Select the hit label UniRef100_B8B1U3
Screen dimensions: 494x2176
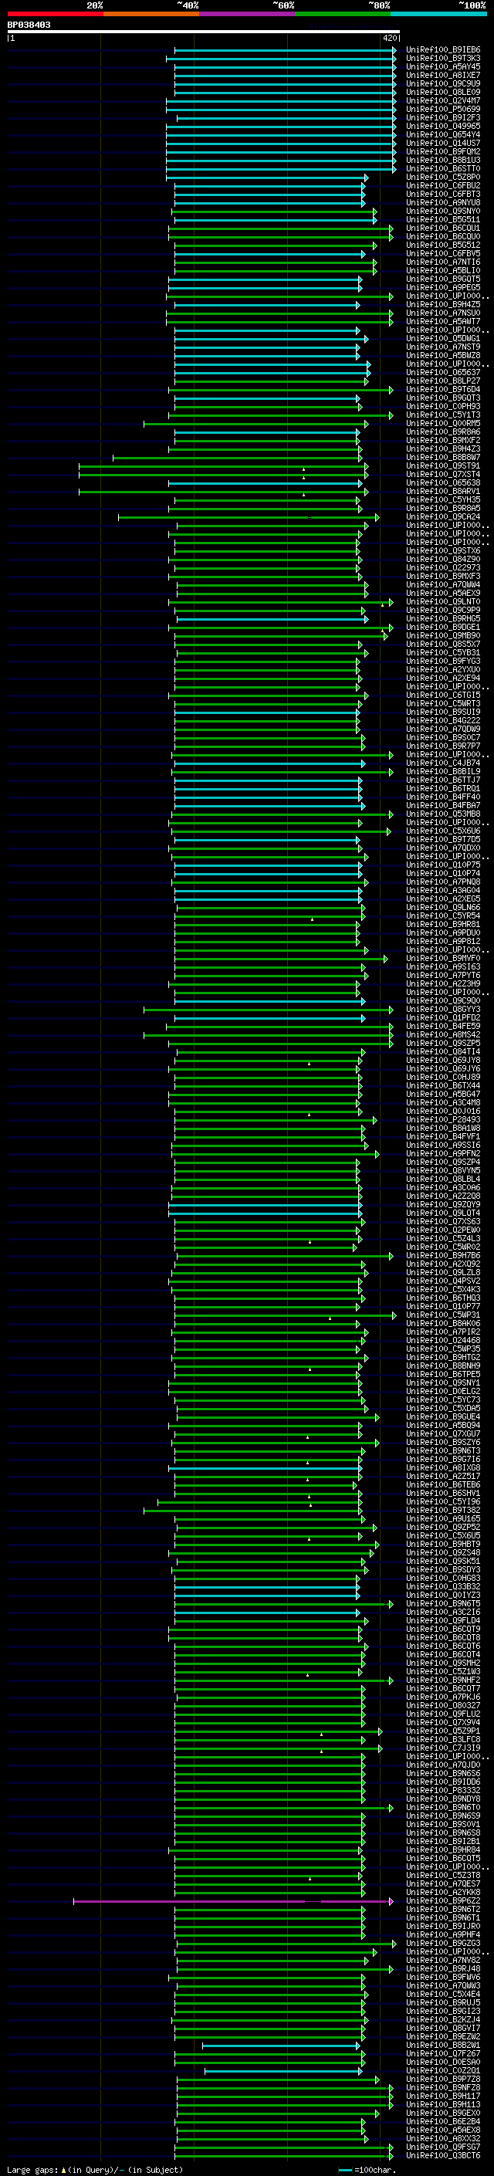click(x=443, y=160)
